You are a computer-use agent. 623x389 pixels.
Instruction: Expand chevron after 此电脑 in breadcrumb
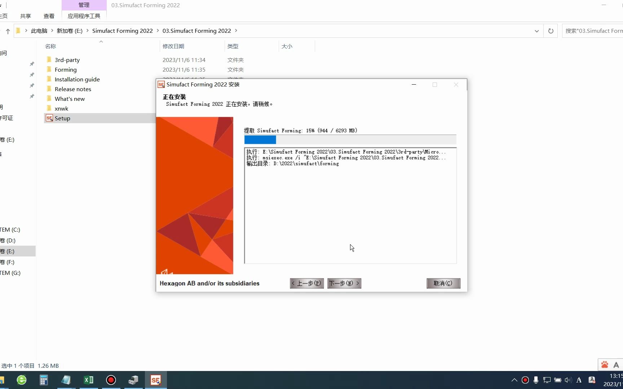[x=52, y=31]
